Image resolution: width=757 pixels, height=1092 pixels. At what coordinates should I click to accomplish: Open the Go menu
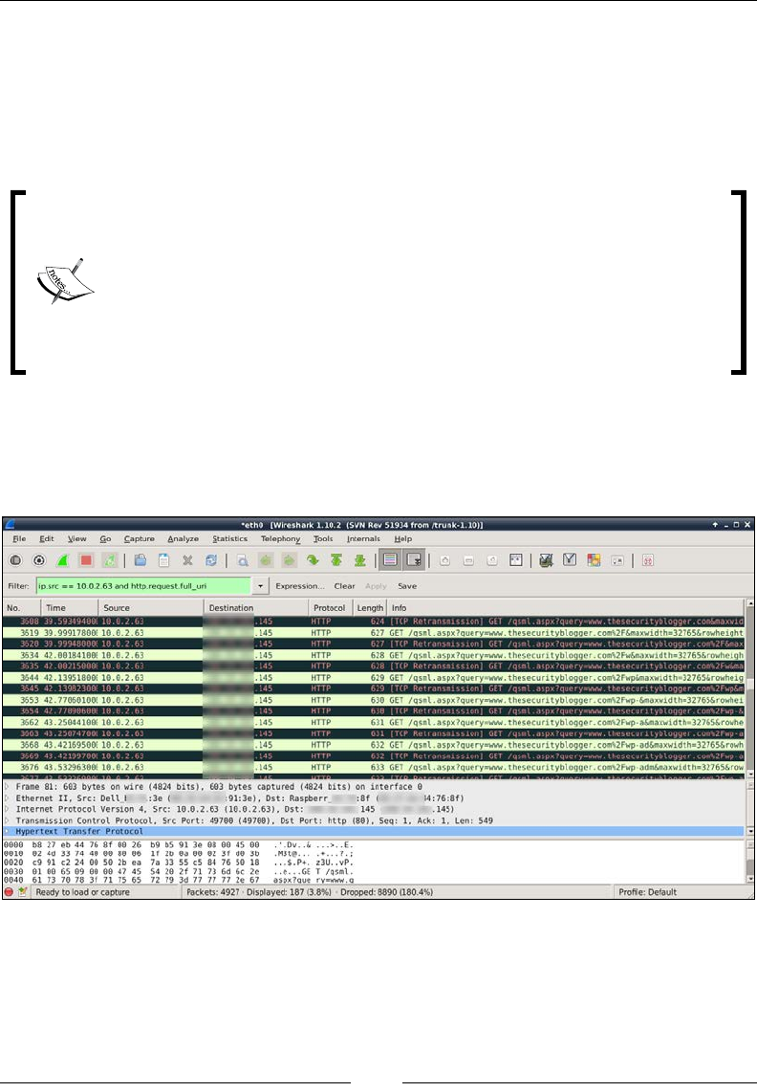click(105, 538)
